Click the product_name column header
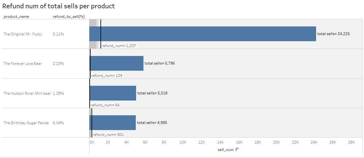Viewport: 364px width, 158px height. coord(16,17)
